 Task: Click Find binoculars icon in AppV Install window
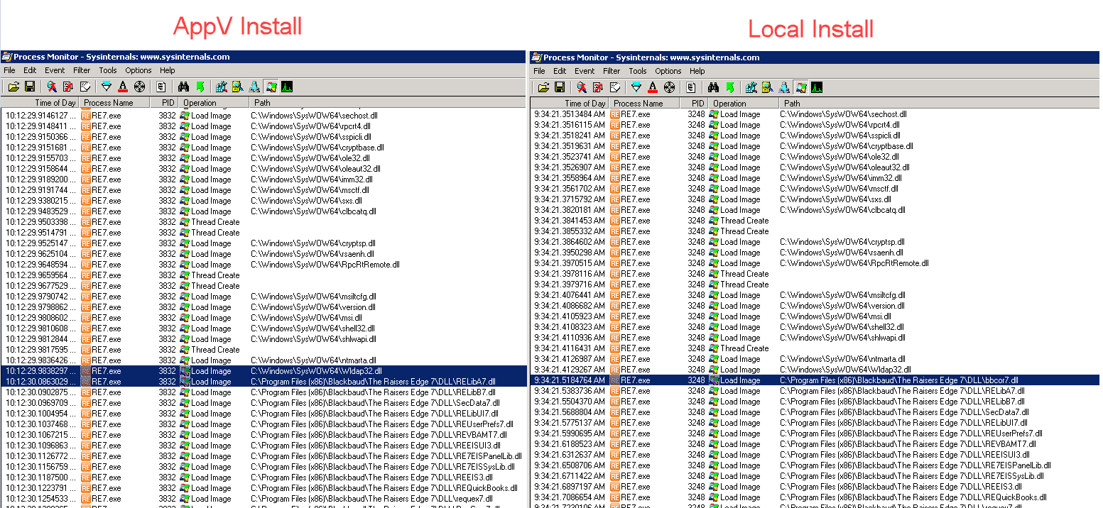[183, 87]
